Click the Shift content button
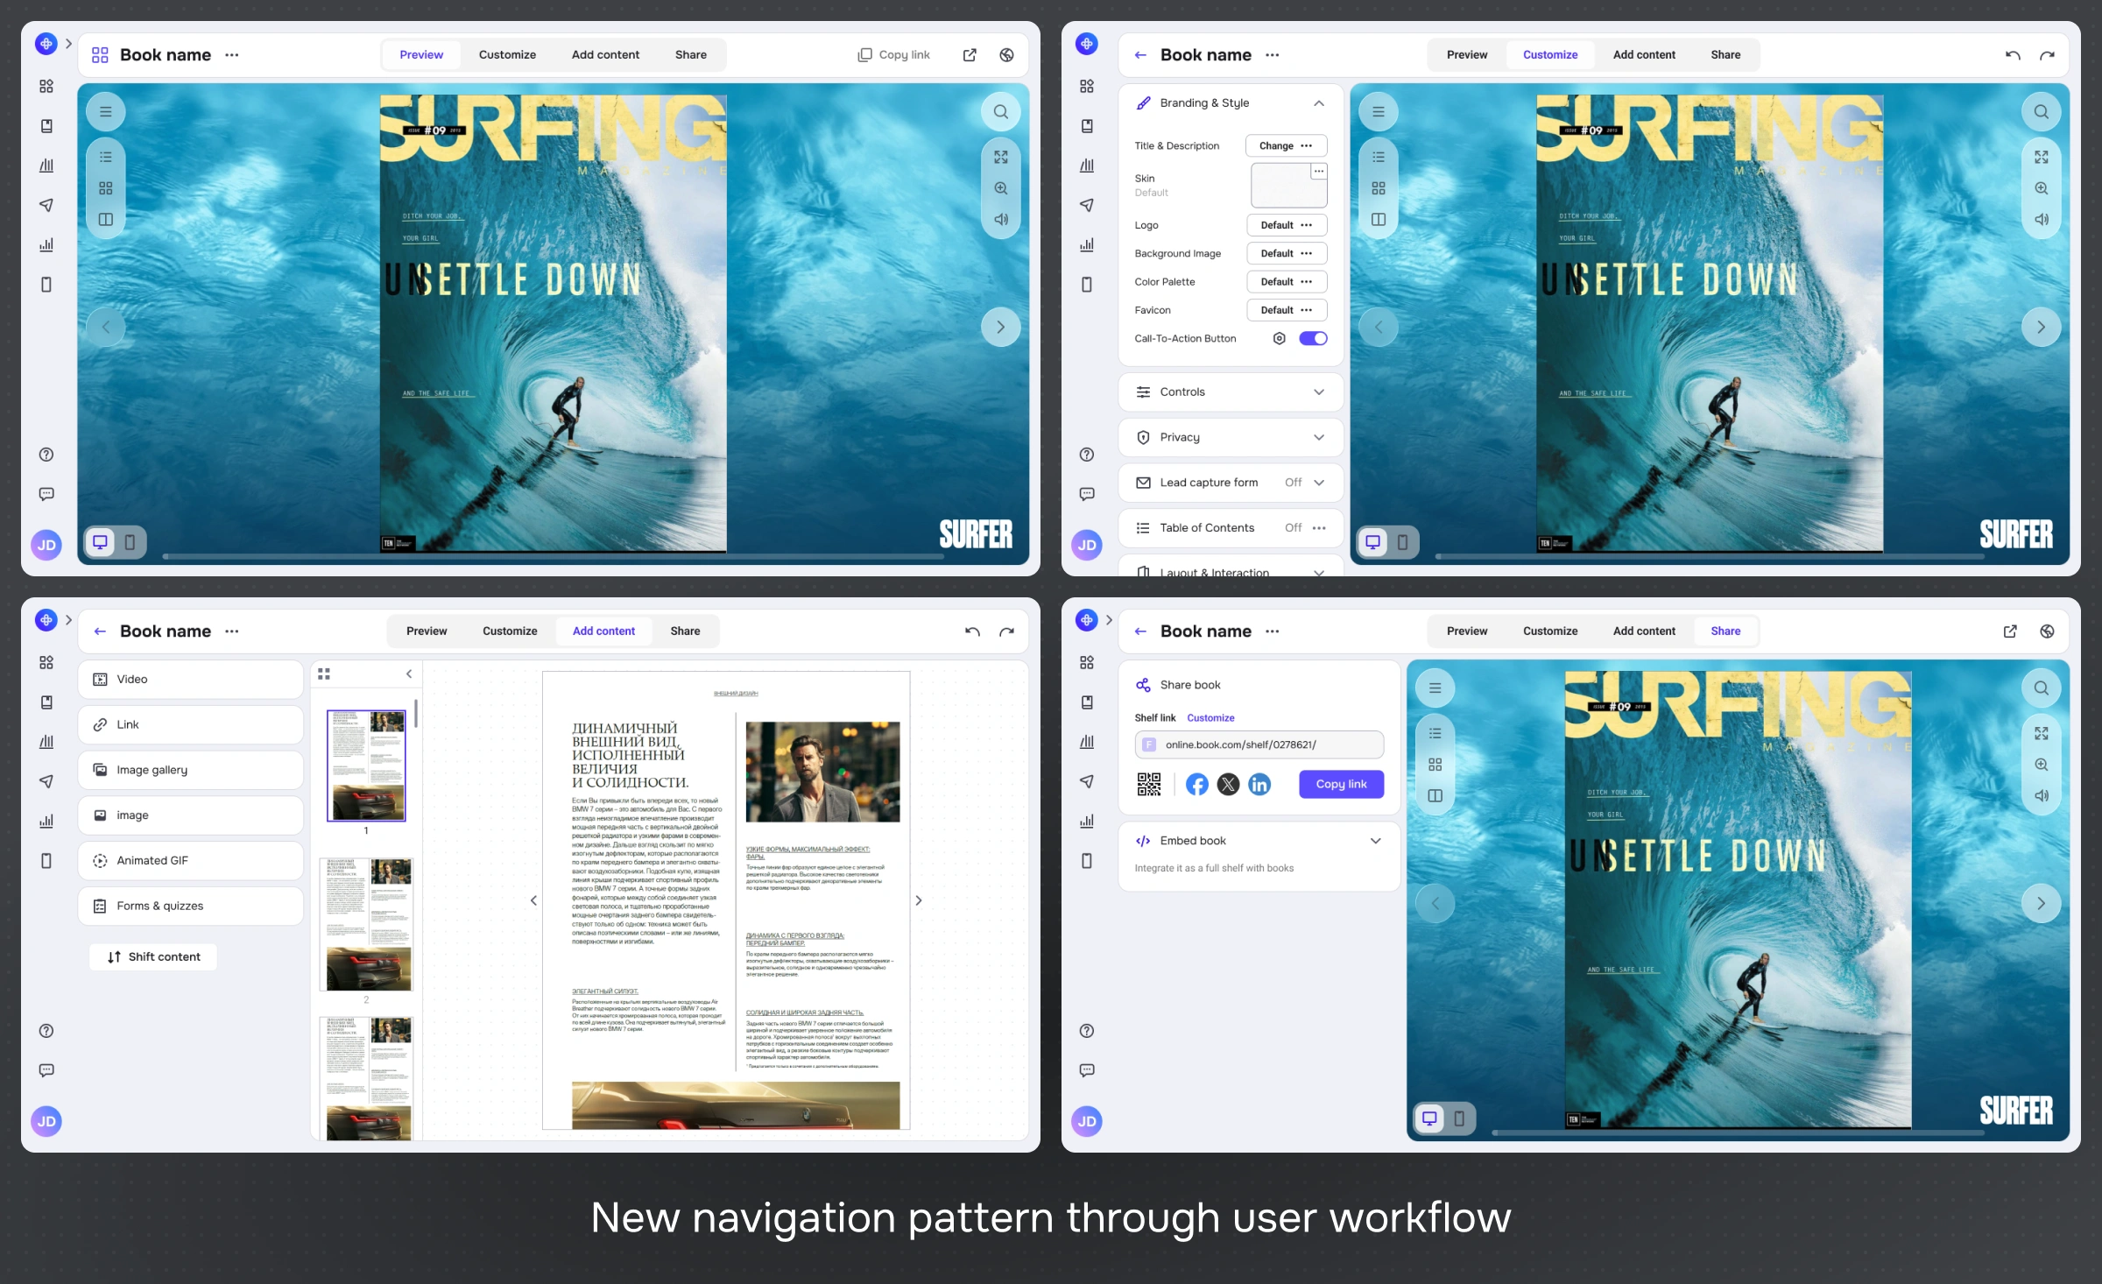The height and width of the screenshot is (1284, 2102). point(153,956)
